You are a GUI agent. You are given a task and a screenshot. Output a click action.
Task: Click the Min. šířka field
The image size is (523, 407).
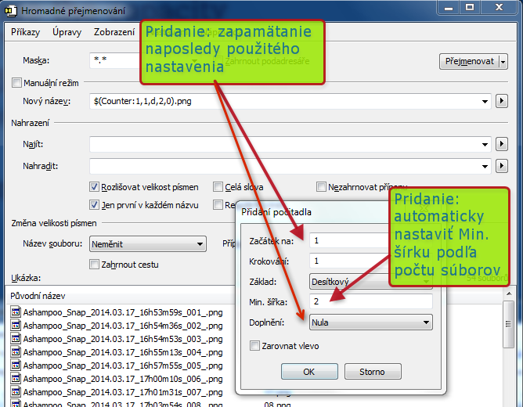point(371,301)
